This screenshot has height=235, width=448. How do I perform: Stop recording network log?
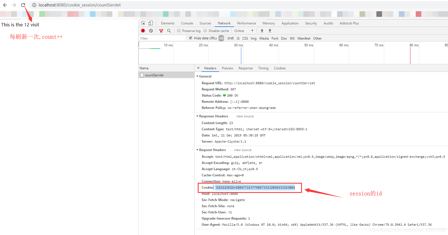(143, 31)
